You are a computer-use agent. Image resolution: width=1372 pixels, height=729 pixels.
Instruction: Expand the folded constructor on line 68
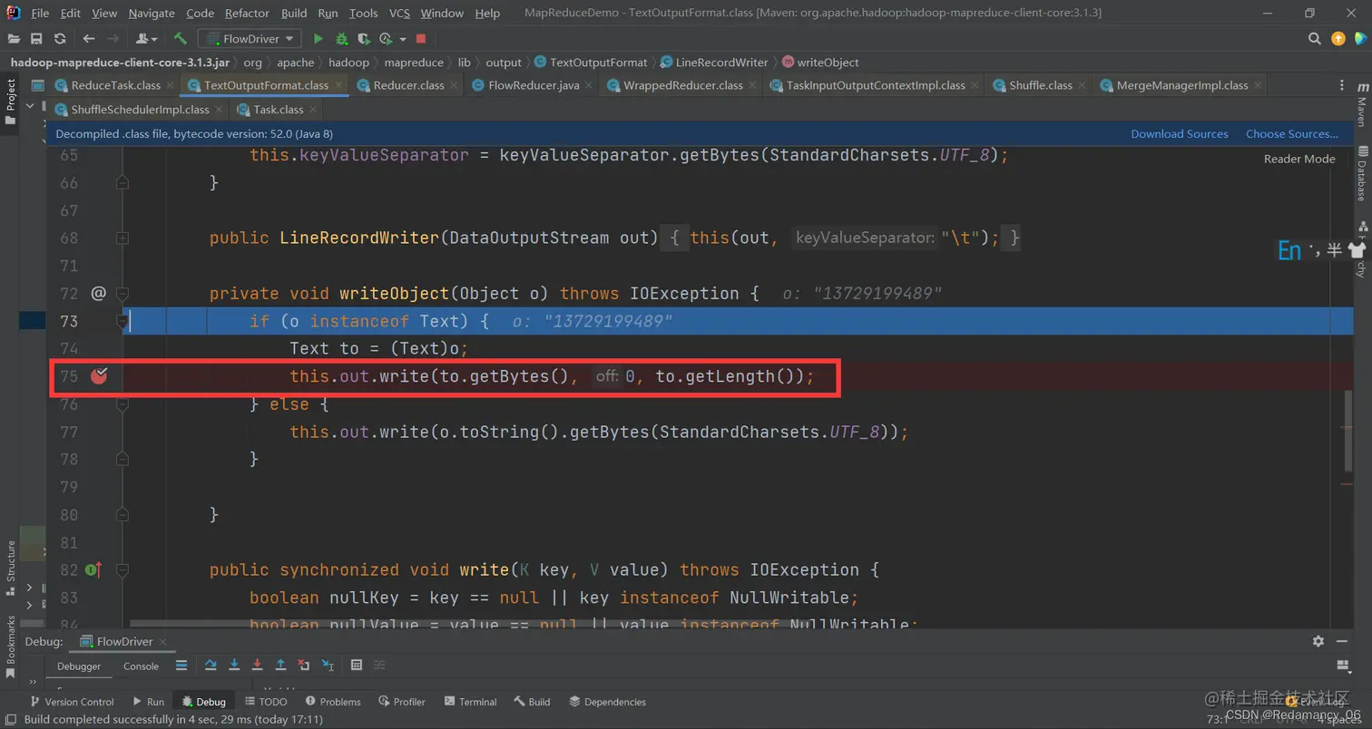(x=122, y=238)
